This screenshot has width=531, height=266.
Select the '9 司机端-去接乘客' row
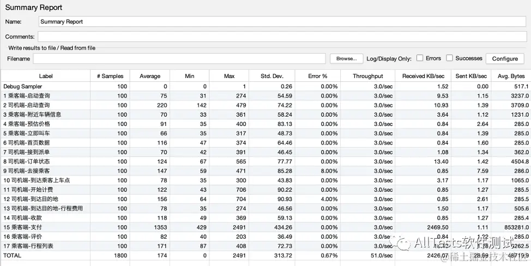pyautogui.click(x=265, y=171)
